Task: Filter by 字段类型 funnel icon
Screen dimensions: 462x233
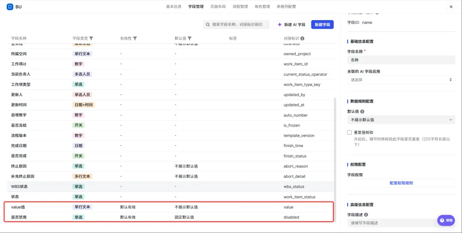Action: pyautogui.click(x=92, y=38)
